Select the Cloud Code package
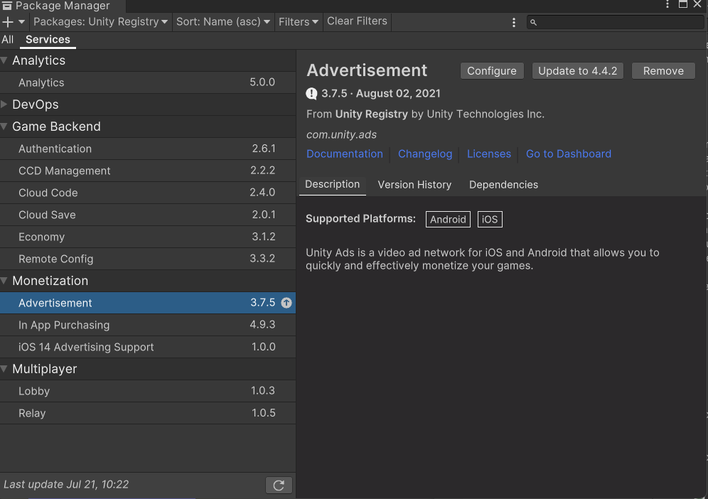 tap(148, 193)
